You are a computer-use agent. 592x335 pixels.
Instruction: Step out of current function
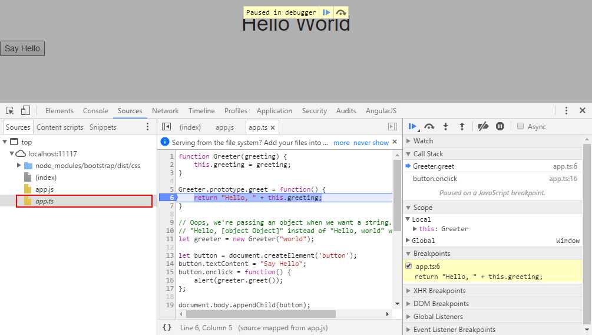pos(462,127)
